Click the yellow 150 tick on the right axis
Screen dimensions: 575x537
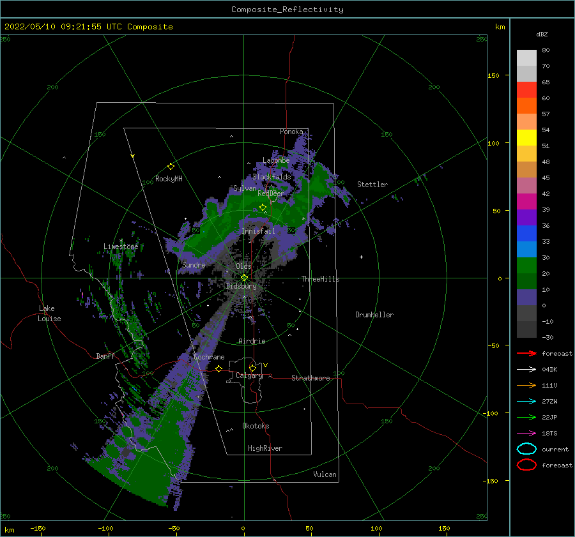coord(494,75)
